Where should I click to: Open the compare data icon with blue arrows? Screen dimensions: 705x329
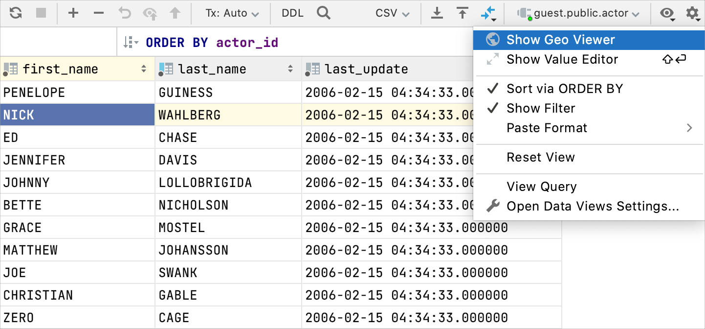click(x=488, y=13)
